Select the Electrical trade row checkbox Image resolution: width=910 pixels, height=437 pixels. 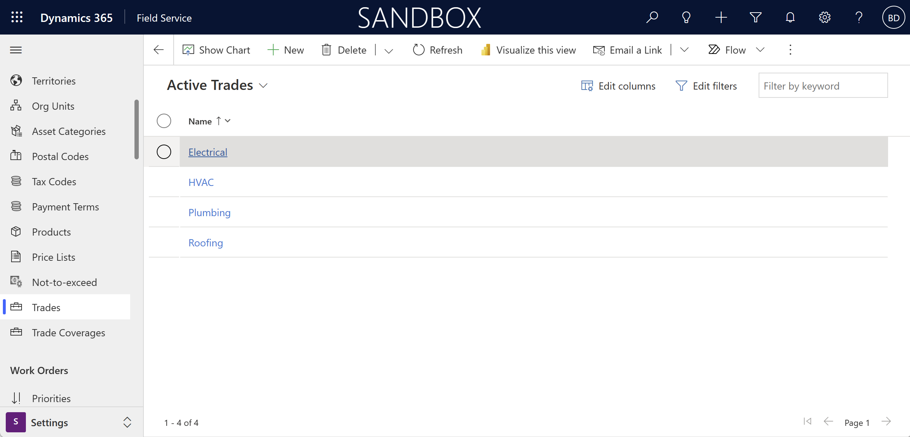(164, 151)
